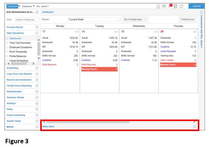Open notifications icon with red badge

pos(170,6)
